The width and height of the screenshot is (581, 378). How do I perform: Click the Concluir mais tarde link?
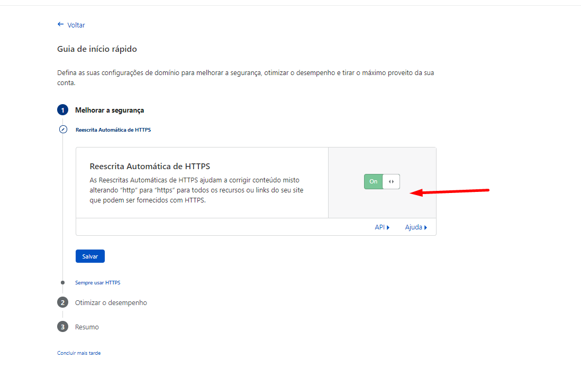pos(79,353)
